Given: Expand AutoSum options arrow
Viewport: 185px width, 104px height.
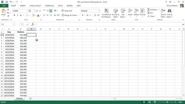Looking at the screenshot, I should pos(159,10).
